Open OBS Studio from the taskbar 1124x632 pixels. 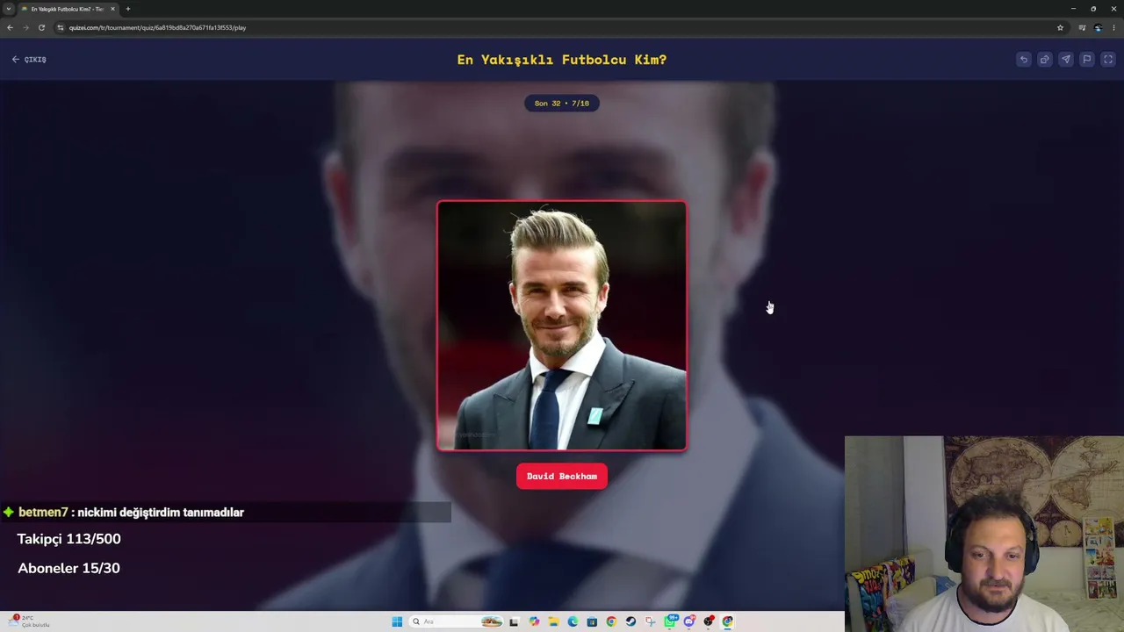[x=709, y=621]
